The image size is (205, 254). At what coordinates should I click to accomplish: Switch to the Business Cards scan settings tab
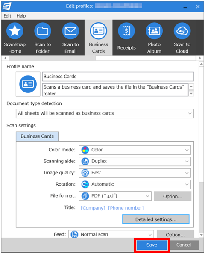click(x=37, y=136)
